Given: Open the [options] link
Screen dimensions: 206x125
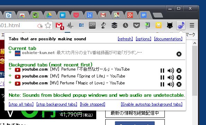Looking at the screenshot, I should (143, 39).
